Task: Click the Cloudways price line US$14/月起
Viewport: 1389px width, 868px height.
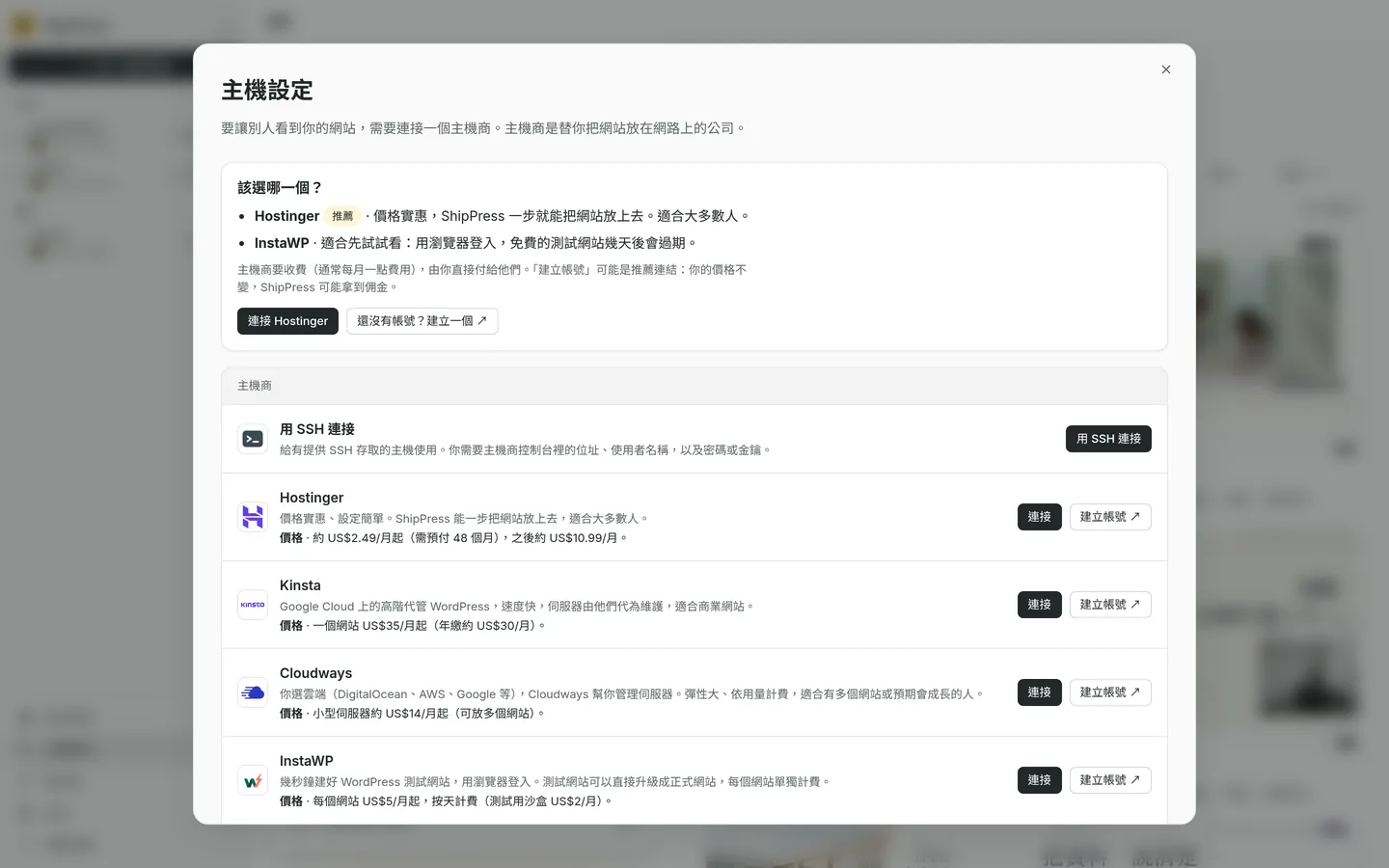Action: 412,714
